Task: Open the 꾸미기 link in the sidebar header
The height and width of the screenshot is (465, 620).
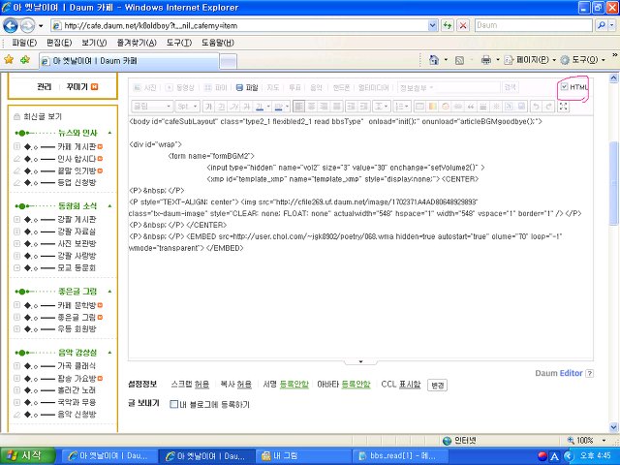Action: point(77,86)
